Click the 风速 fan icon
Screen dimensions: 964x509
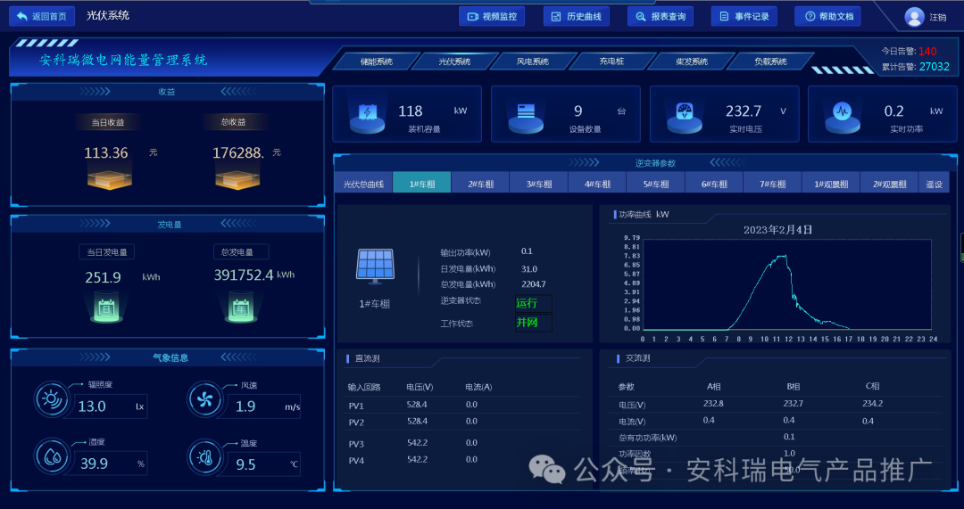click(204, 399)
